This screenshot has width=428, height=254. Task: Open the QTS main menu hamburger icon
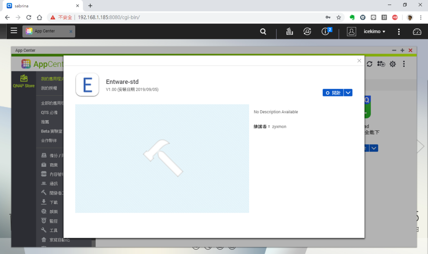(14, 30)
